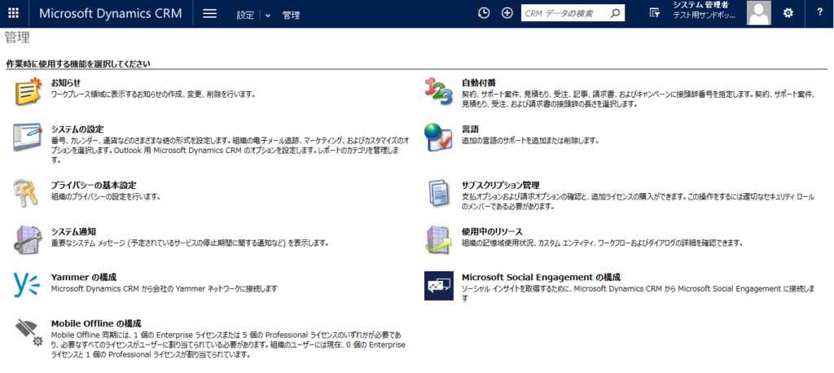The width and height of the screenshot is (834, 373).
Task: Show recently viewed items clock icon
Action: pyautogui.click(x=484, y=13)
